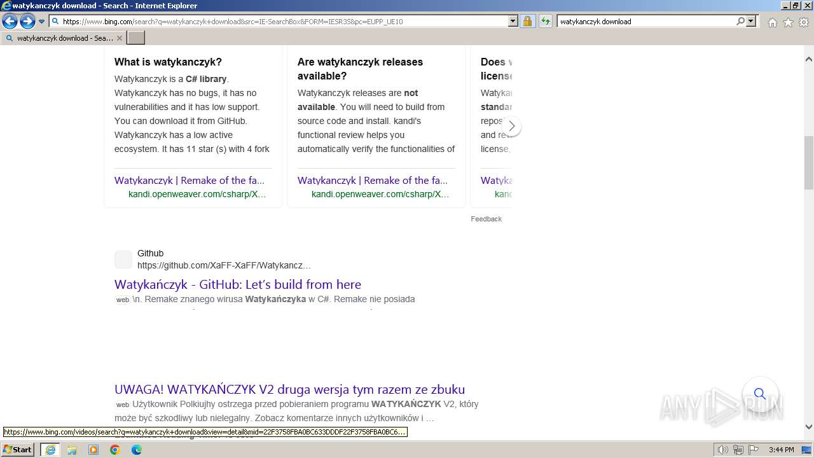Click the security lock icon
The image size is (814, 458).
pyautogui.click(x=527, y=21)
